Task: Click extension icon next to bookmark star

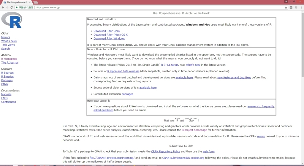Action: pos(291,7)
